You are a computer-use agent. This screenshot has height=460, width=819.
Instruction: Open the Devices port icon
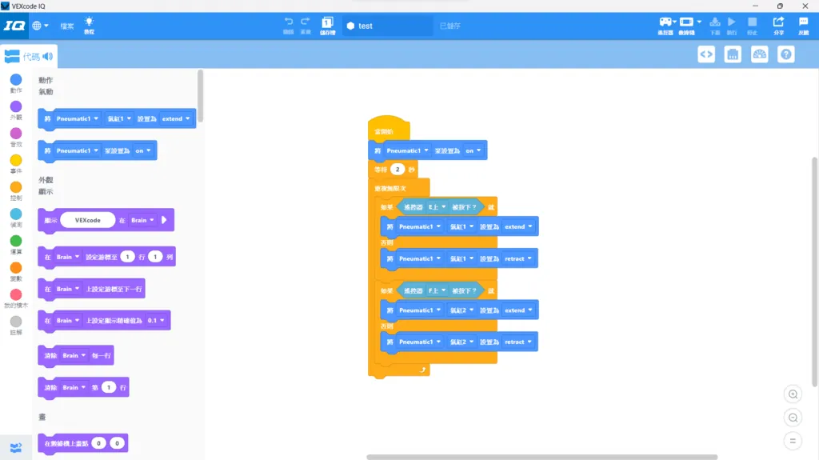click(733, 54)
